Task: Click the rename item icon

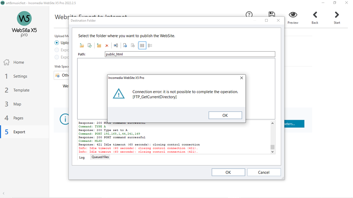Action: click(x=116, y=46)
